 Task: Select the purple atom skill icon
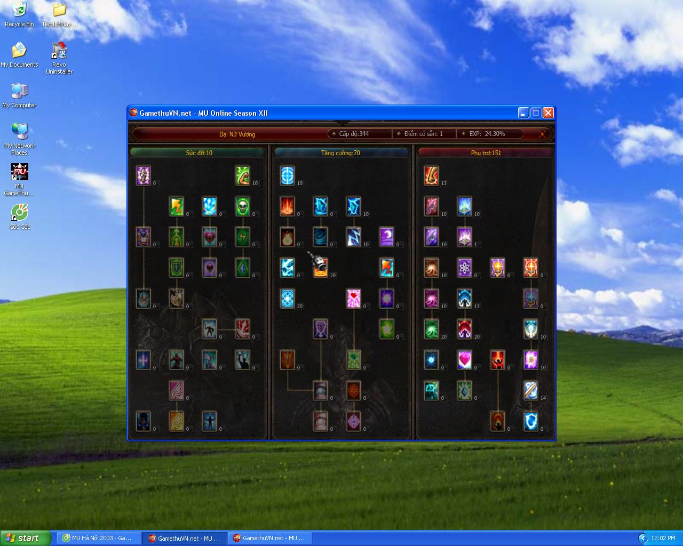pyautogui.click(x=465, y=267)
